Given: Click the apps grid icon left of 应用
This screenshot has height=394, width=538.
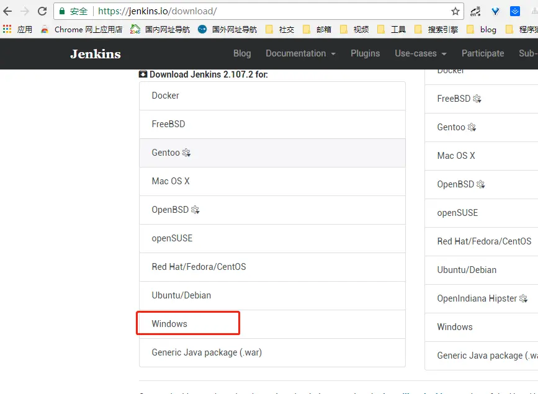Looking at the screenshot, I should click(x=7, y=29).
